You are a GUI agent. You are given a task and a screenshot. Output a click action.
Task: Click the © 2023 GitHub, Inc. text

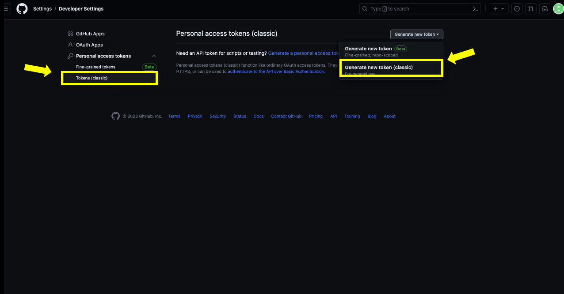(142, 117)
